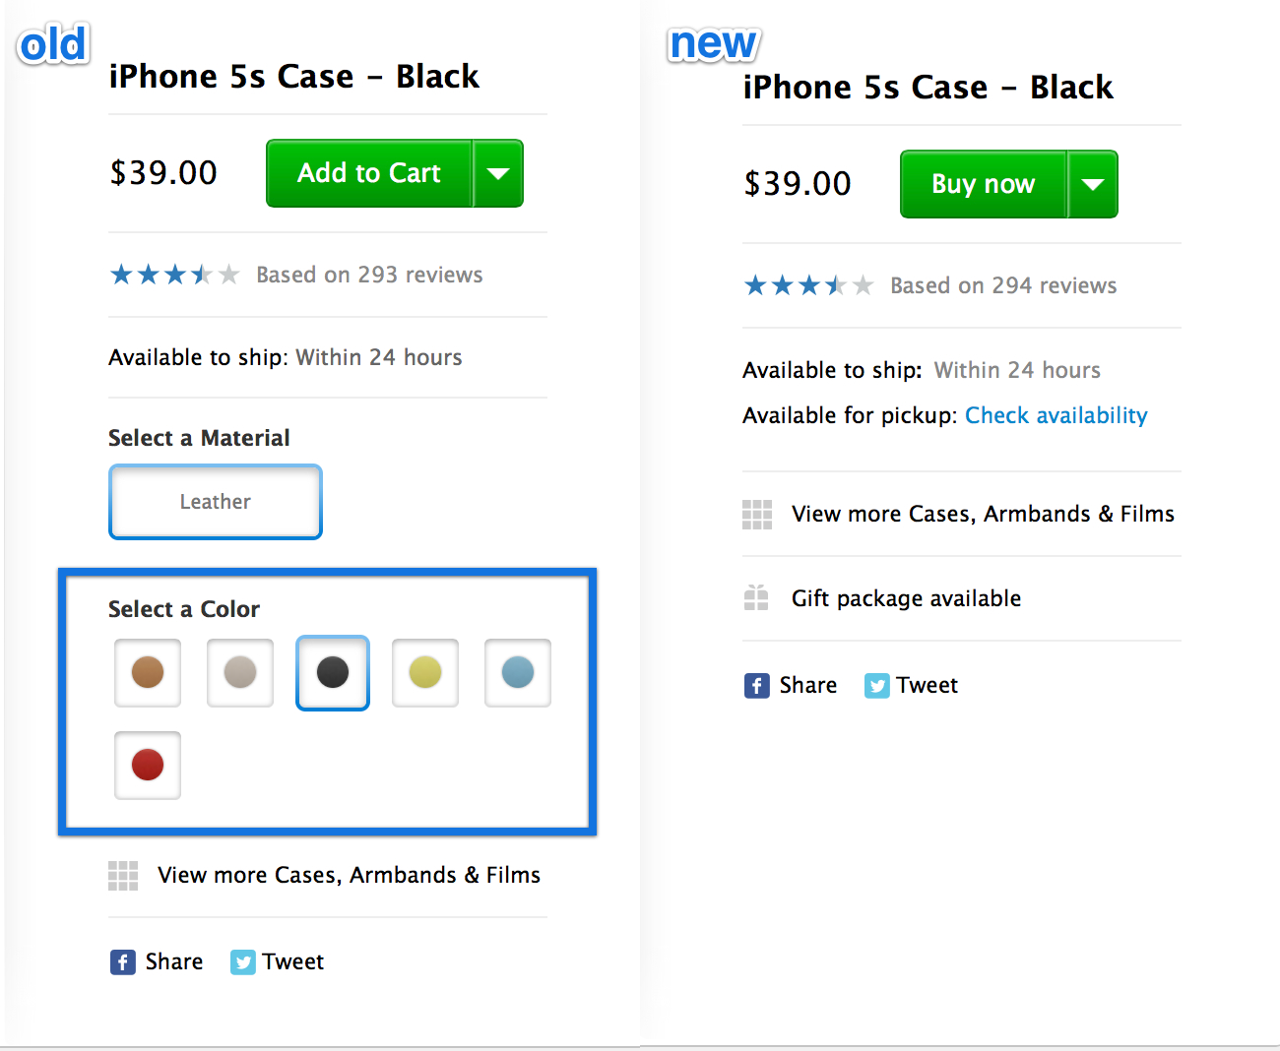Open the dropdown arrow beside Add to Cart
Screen dimensions: 1280x1051
tap(498, 174)
